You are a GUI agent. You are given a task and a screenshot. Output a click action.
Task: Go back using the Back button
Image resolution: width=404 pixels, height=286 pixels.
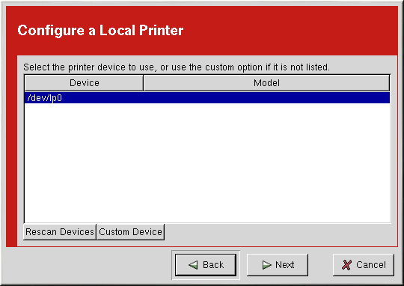point(206,265)
